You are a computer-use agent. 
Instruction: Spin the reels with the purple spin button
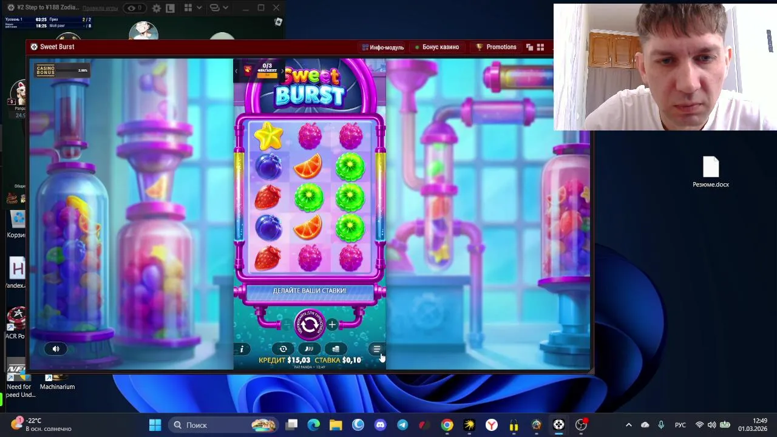pos(309,325)
